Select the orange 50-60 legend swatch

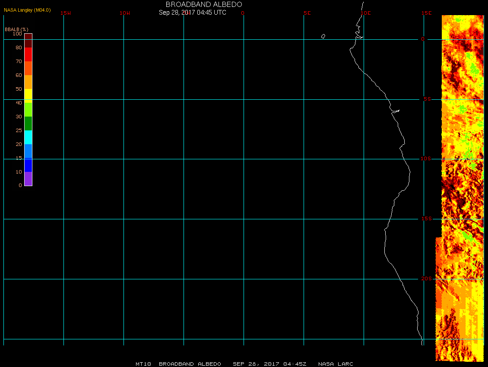(x=29, y=82)
